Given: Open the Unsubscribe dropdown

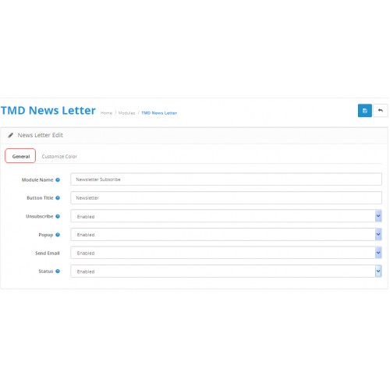Looking at the screenshot, I should (226, 216).
